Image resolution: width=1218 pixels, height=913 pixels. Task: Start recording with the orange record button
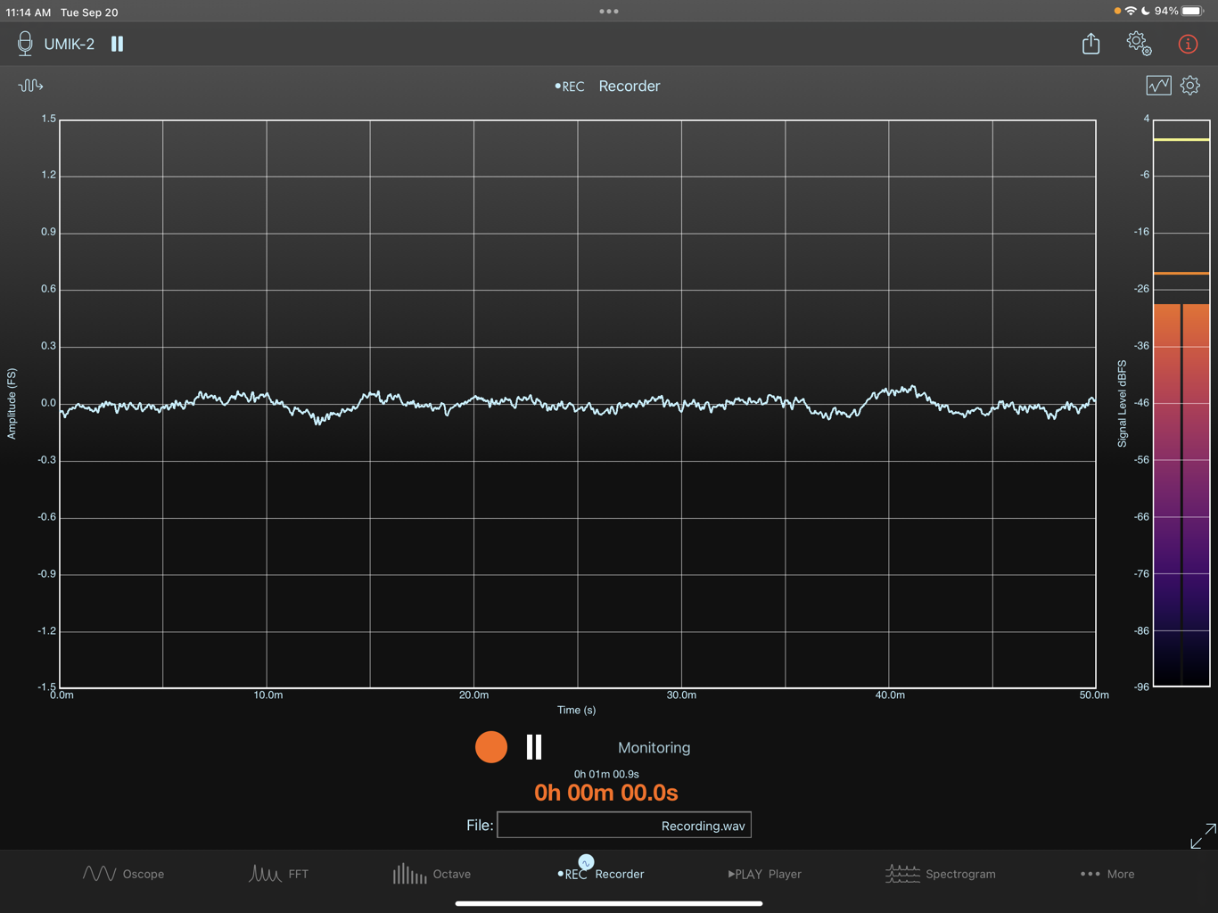coord(491,747)
